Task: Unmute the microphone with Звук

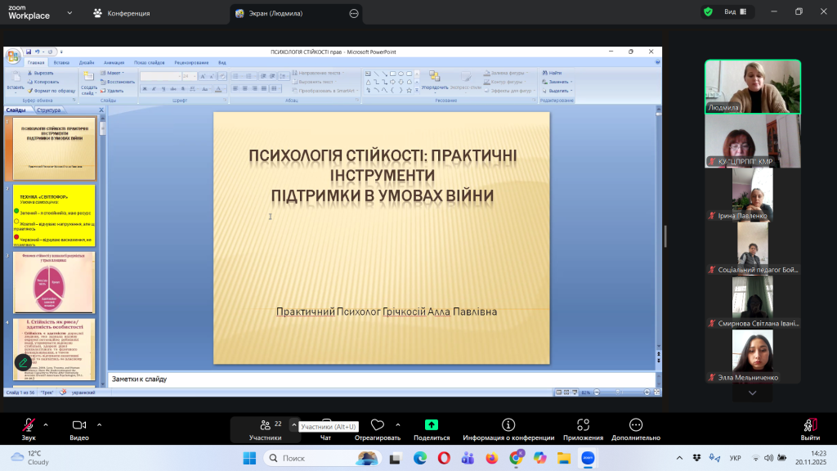Action: 29,424
